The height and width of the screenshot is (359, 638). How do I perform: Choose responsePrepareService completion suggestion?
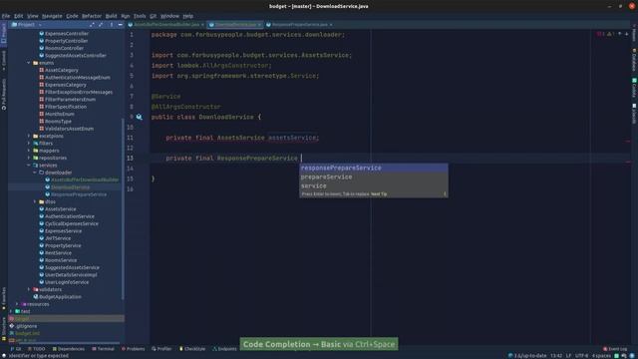tap(374, 168)
